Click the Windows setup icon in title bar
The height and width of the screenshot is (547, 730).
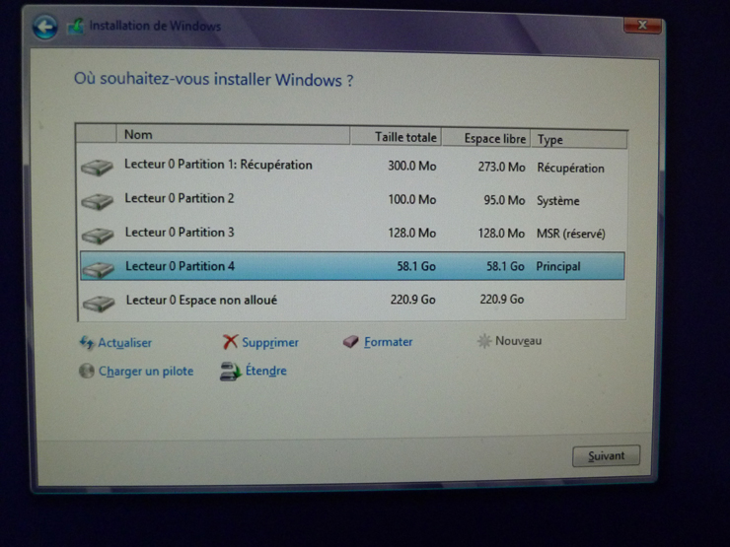75,26
